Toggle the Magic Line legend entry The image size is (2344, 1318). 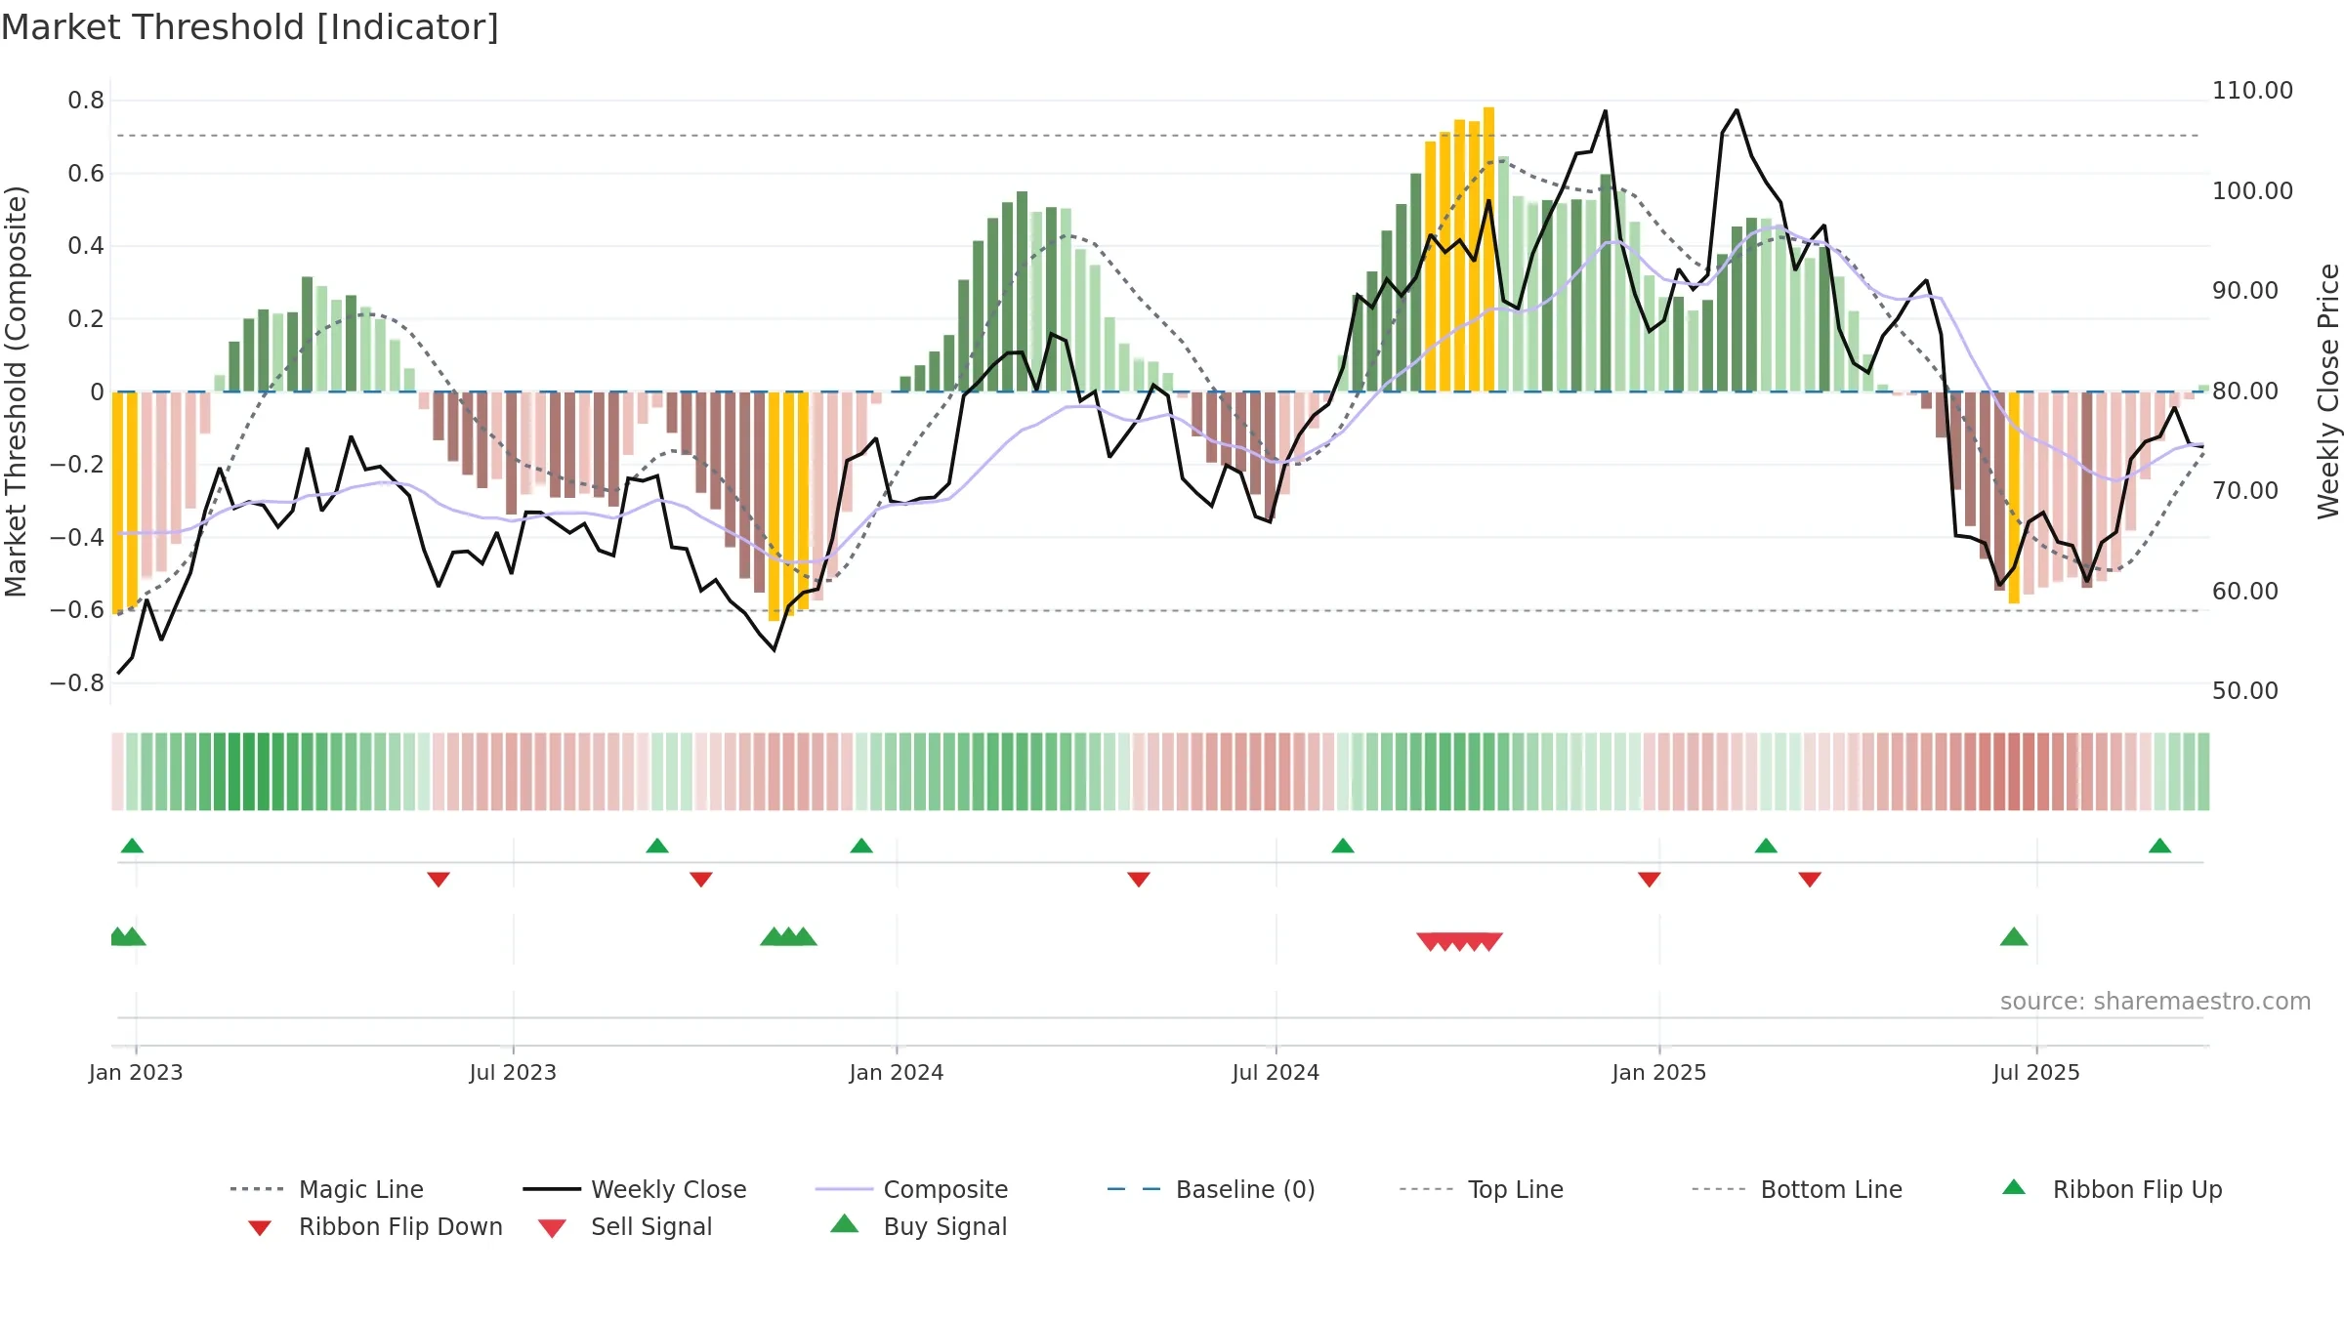327,1189
